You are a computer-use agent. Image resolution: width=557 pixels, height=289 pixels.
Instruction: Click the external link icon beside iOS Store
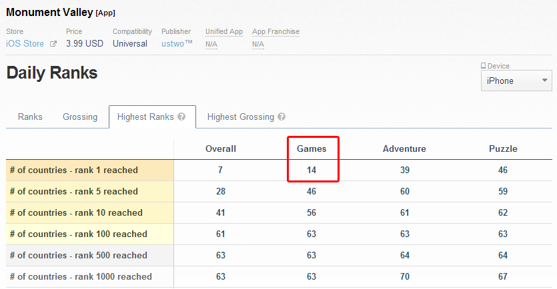53,43
